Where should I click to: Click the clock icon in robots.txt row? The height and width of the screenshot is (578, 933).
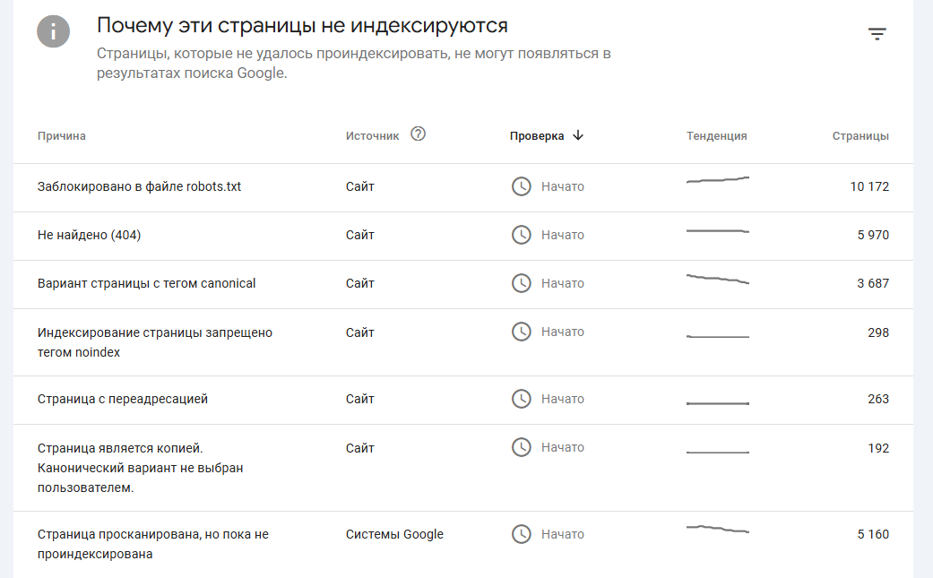[x=522, y=186]
